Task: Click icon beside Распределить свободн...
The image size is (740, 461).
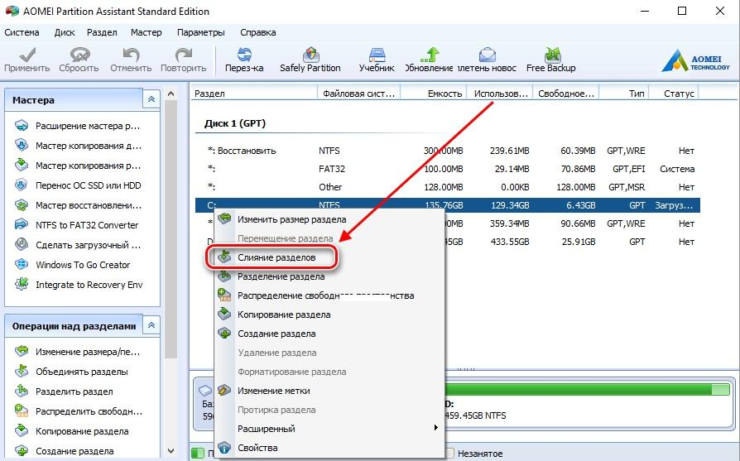Action: (22, 411)
